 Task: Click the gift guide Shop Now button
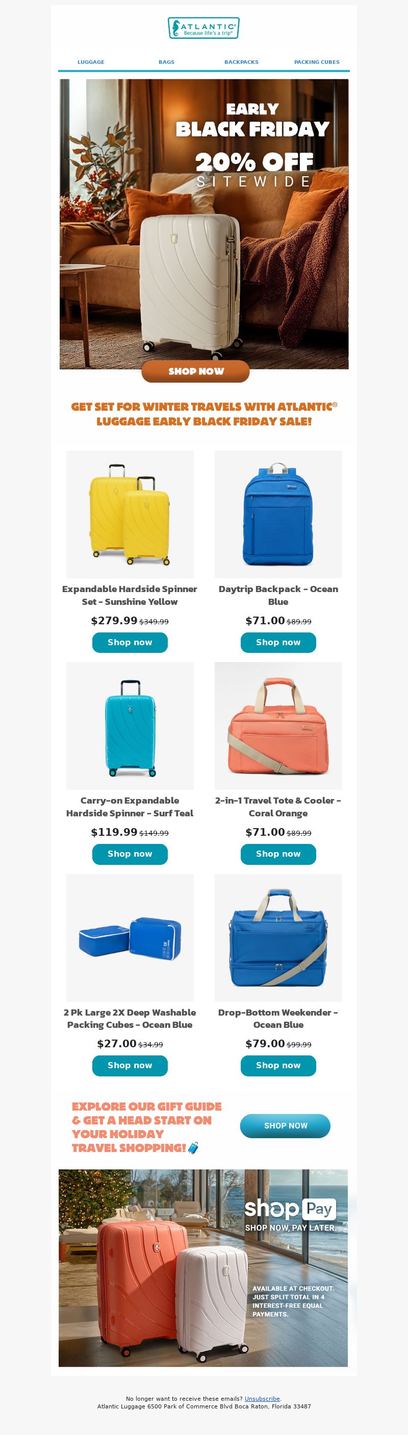(x=285, y=1126)
